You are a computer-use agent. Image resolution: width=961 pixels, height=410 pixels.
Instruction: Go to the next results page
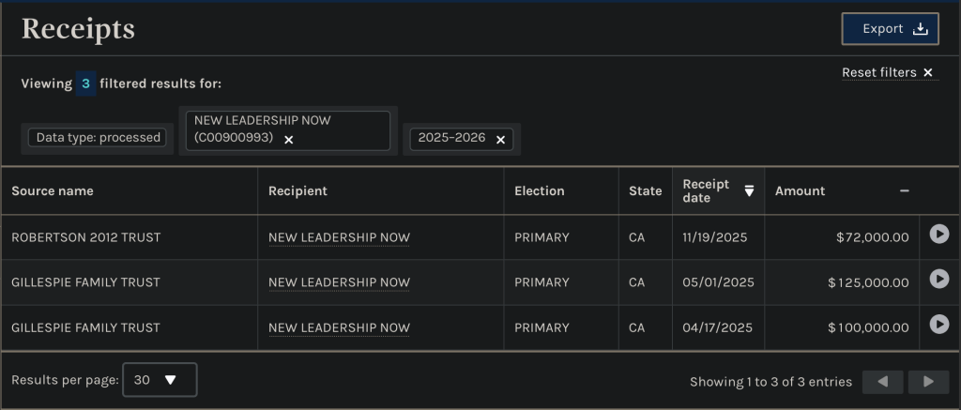coord(928,382)
